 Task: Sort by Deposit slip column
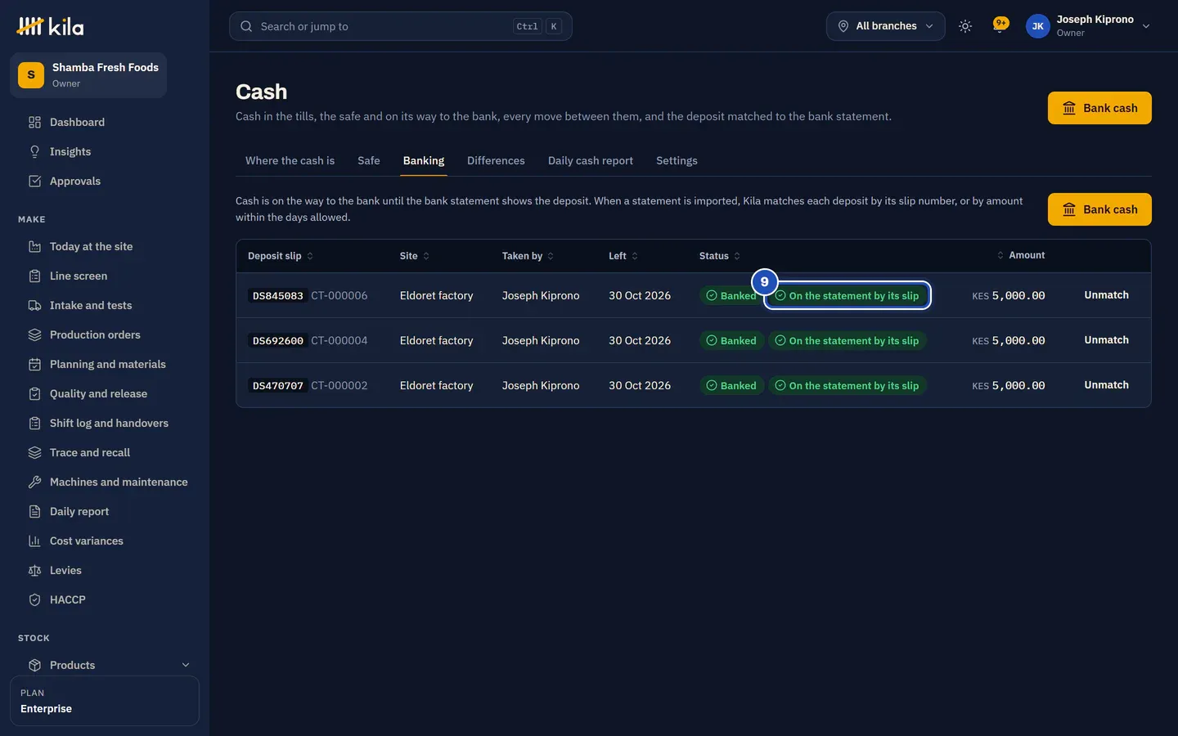coord(281,256)
